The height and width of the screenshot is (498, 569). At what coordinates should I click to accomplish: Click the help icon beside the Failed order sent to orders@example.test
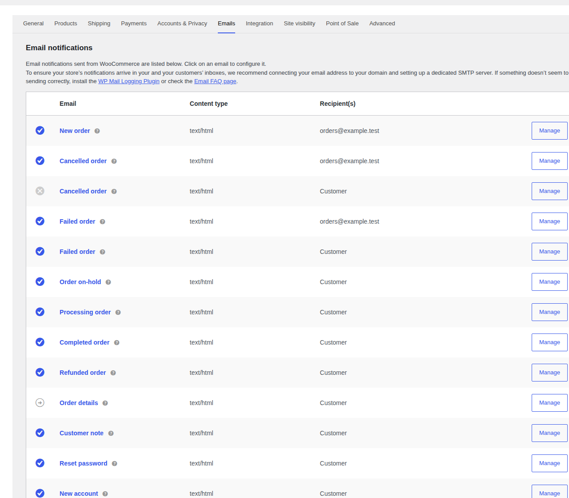click(x=103, y=222)
